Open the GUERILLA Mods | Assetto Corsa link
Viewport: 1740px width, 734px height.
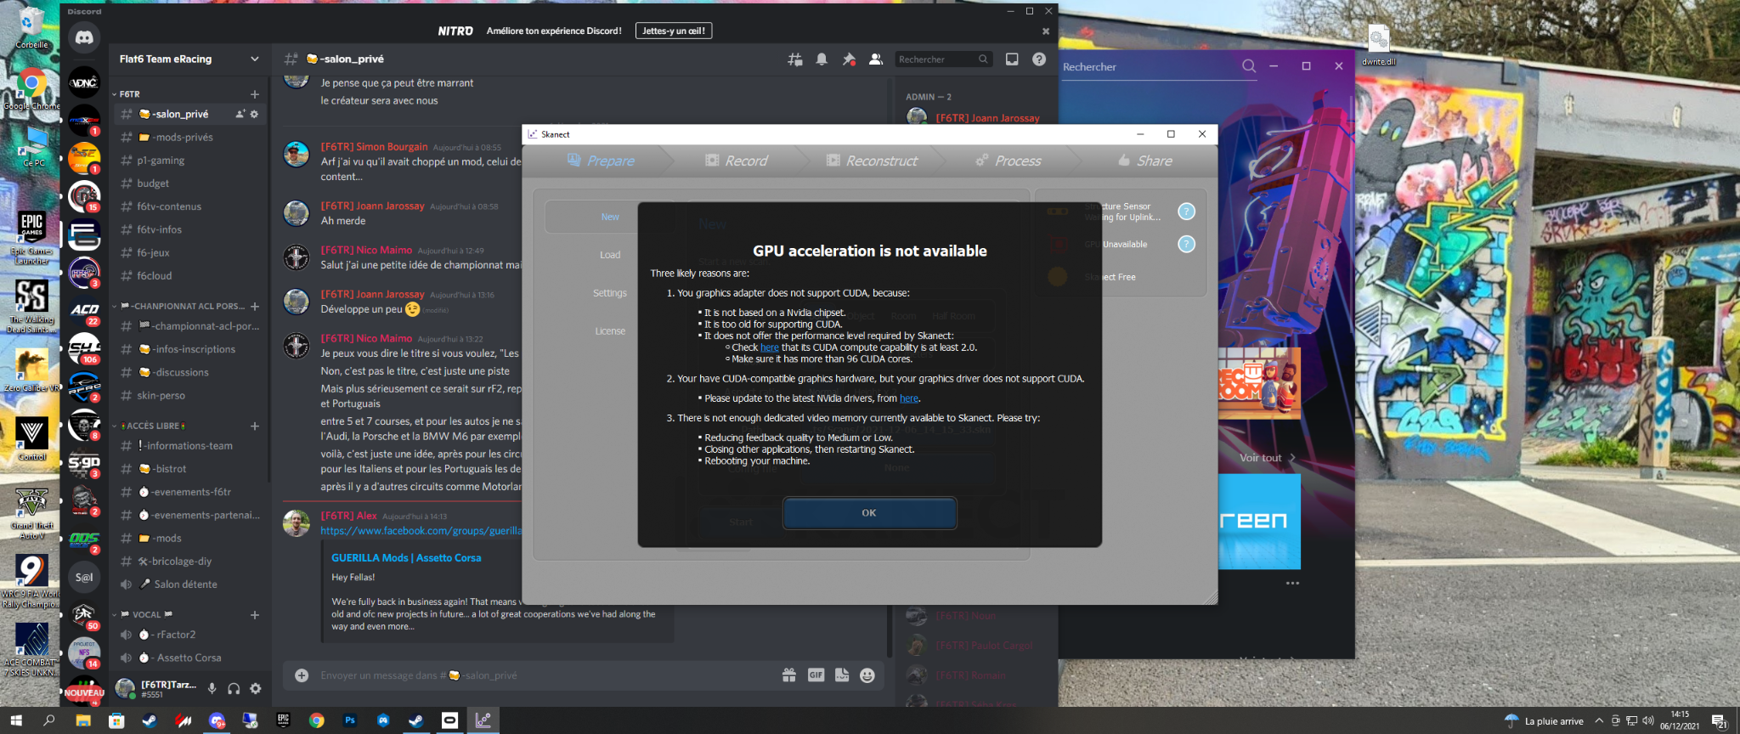click(406, 558)
